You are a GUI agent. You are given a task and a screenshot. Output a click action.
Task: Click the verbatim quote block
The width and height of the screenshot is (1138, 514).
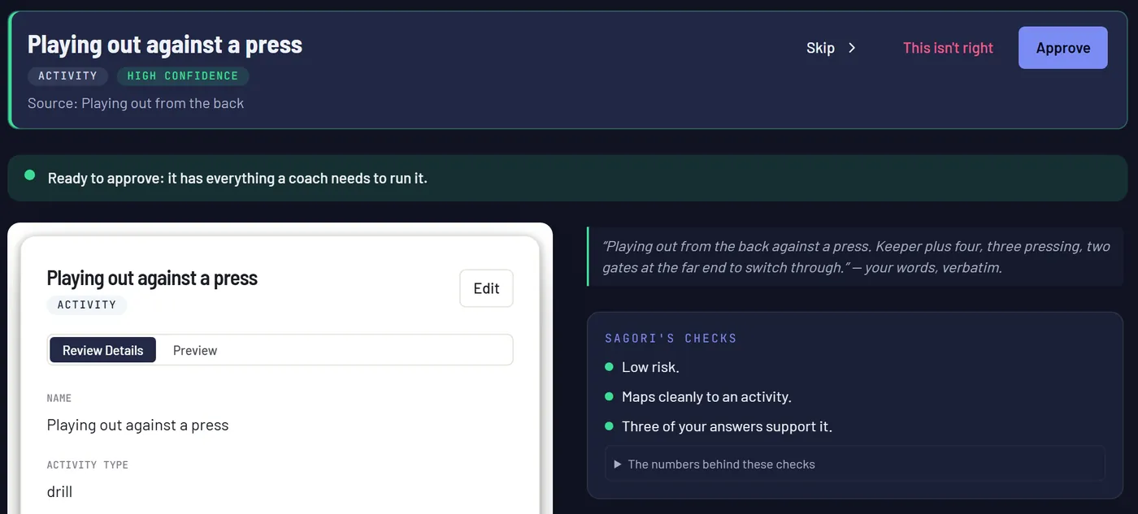tap(855, 257)
